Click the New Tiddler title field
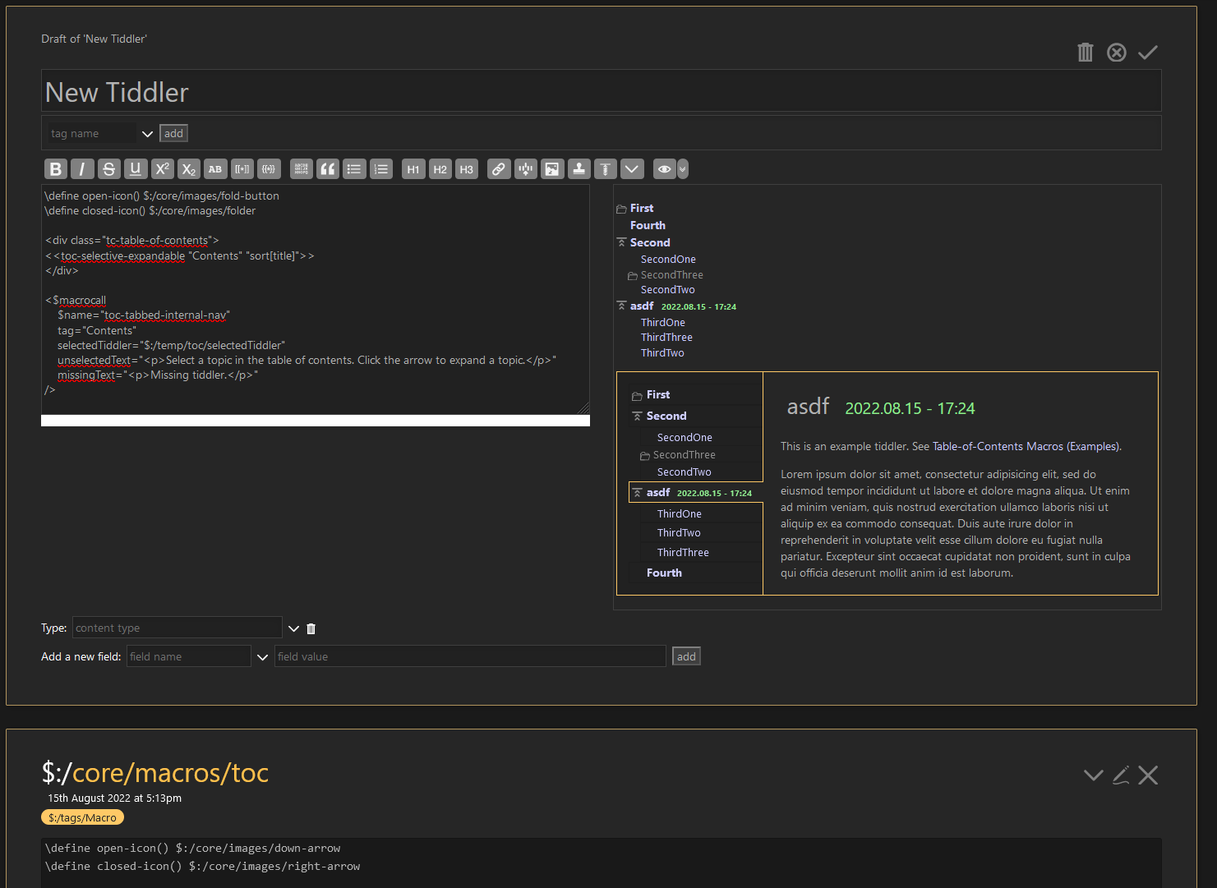 pyautogui.click(x=602, y=91)
